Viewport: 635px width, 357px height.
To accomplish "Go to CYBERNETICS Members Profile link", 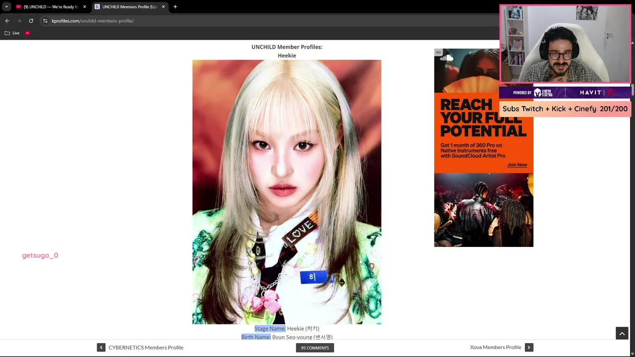I will [x=146, y=348].
